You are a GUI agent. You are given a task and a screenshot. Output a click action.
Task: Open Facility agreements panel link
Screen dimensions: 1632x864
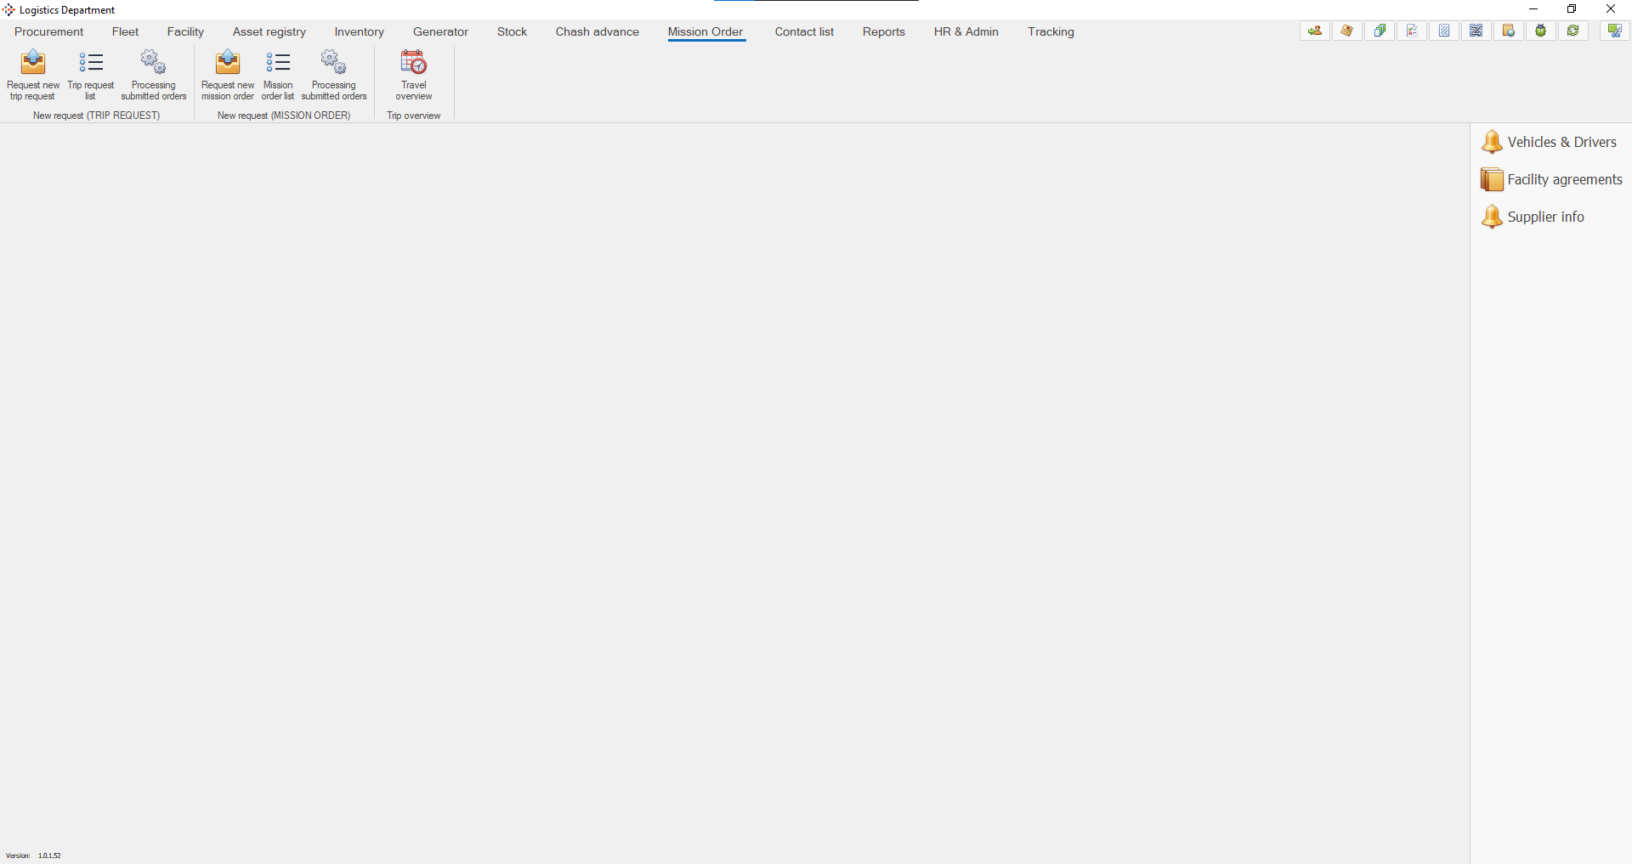[x=1564, y=179]
